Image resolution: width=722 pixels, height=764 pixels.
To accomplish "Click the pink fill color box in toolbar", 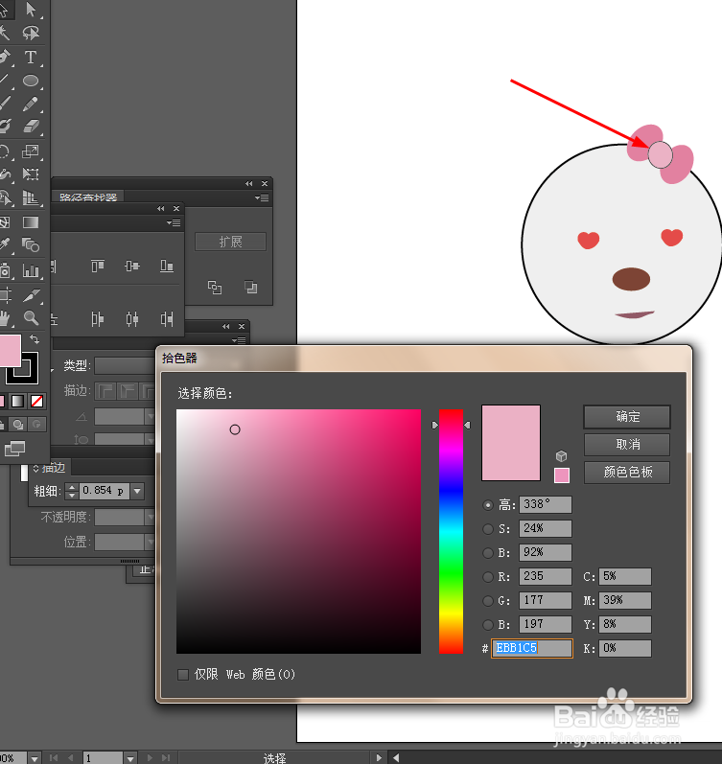I will (x=10, y=350).
